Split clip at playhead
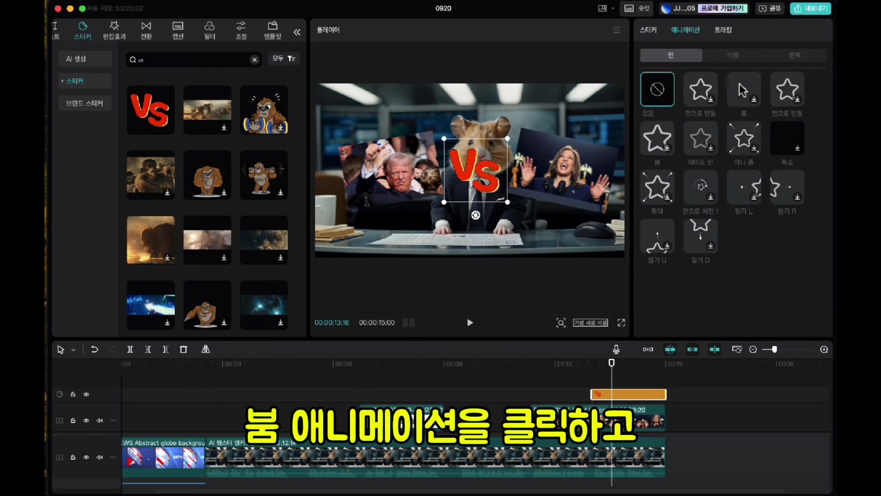Screen dimensions: 881x496 [x=130, y=350]
